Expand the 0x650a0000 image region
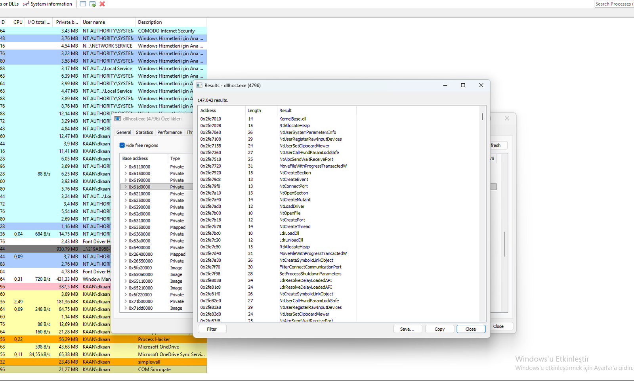This screenshot has height=381, width=634. (x=126, y=275)
